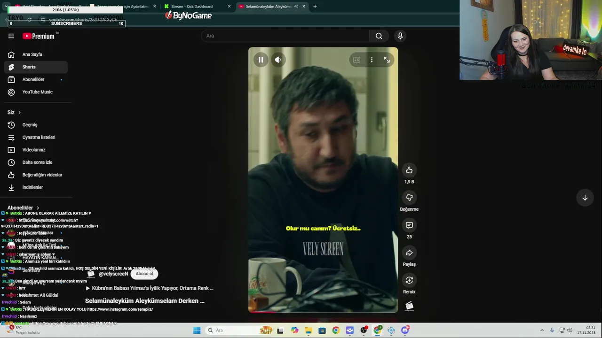
Task: Open Microsoft Store from taskbar
Action: [x=322, y=330]
